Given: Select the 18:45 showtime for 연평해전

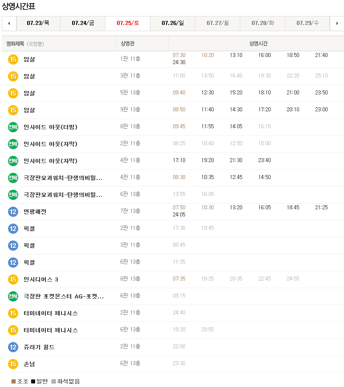Looking at the screenshot, I should point(293,208).
